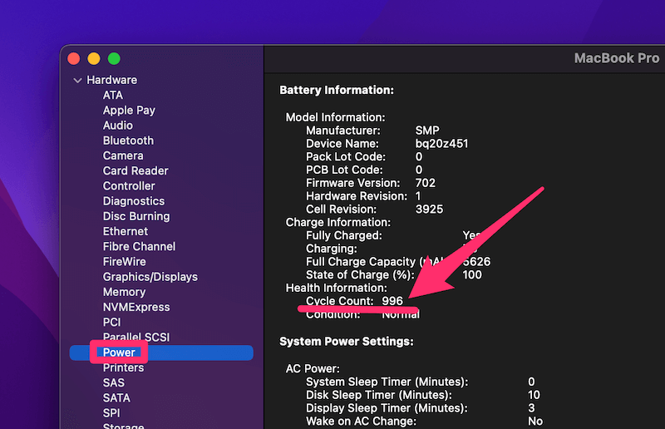Screen dimensions: 665x429
Task: Open Disc Burning details
Action: point(136,216)
